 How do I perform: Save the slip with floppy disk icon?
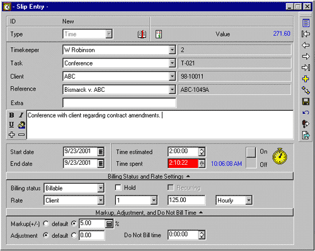[306, 101]
